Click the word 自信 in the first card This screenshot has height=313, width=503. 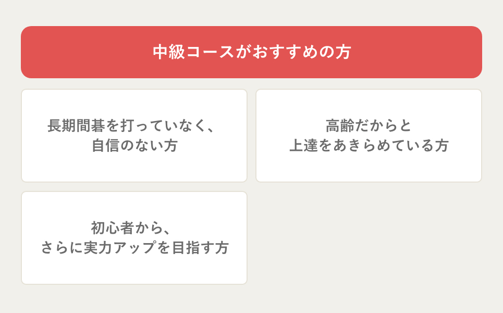(106, 146)
